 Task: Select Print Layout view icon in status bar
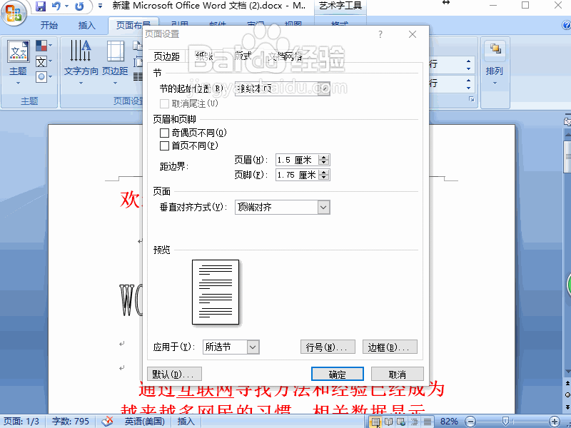pos(375,422)
